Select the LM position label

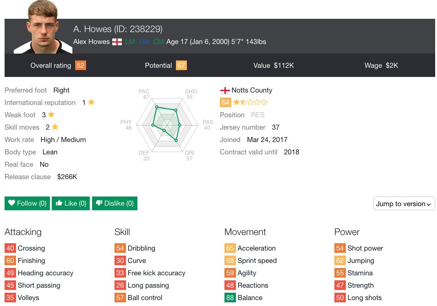(x=130, y=42)
